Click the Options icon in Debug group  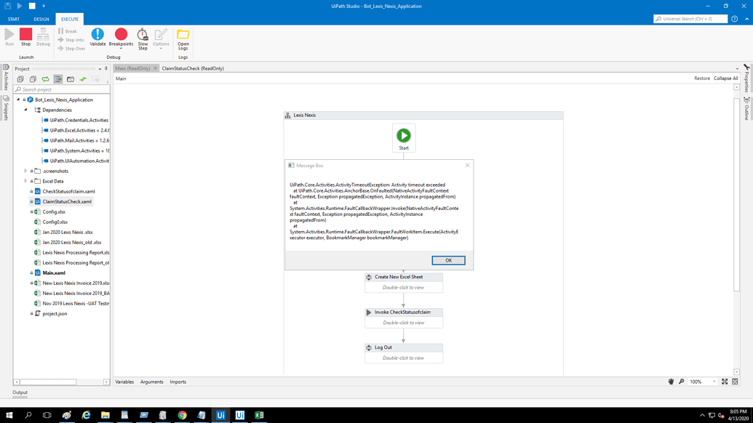pos(161,38)
